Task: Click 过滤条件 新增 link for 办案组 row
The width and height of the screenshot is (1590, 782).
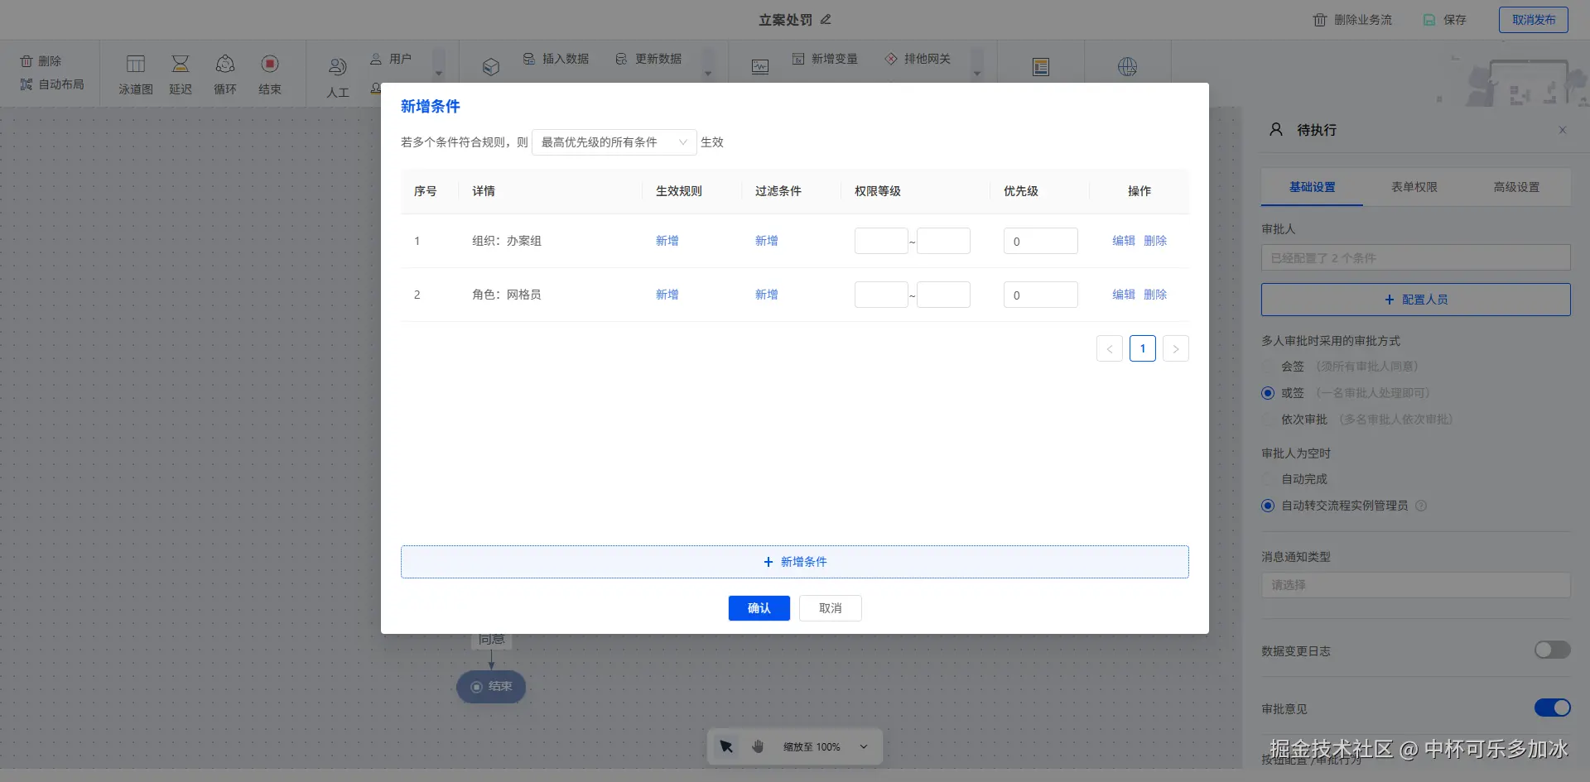Action: pos(767,241)
